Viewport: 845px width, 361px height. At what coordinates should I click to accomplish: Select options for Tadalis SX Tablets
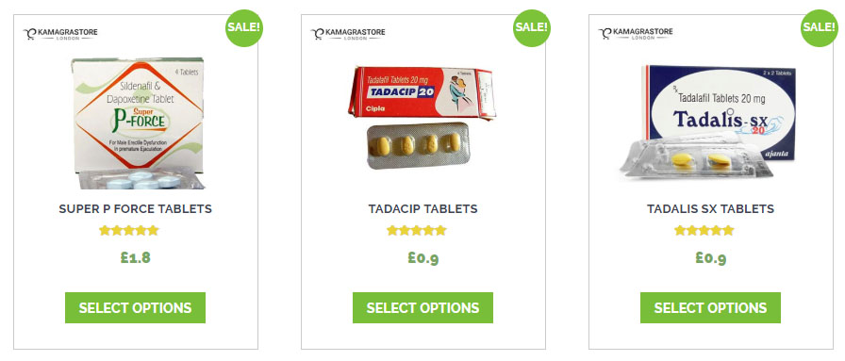710,307
